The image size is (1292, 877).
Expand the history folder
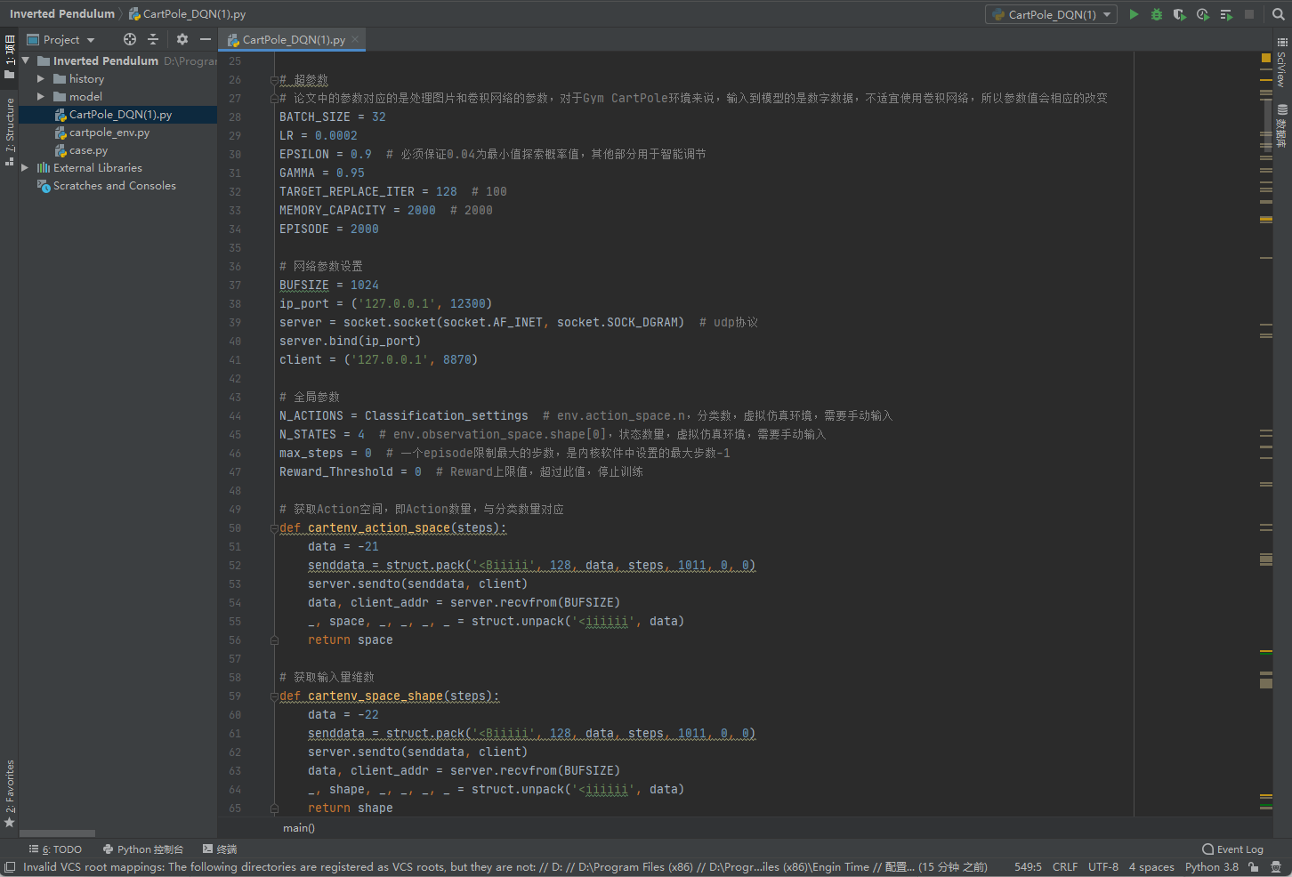click(x=41, y=79)
